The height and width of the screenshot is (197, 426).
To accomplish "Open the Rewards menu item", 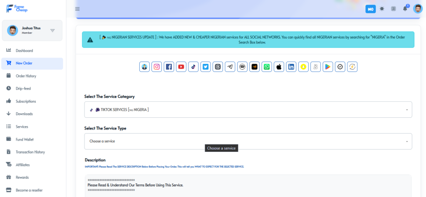I will tap(32, 177).
